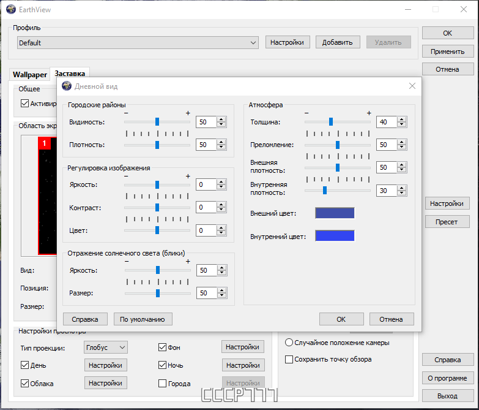Open the Default profile dropdown

tap(138, 42)
